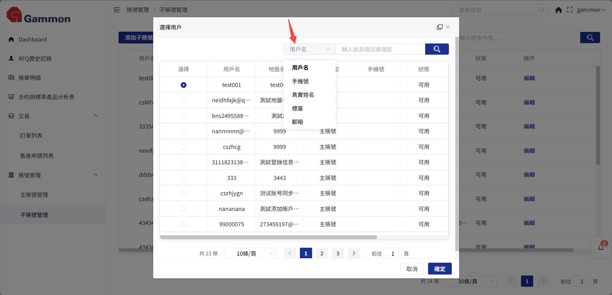Go to next page arrow in dialog
The width and height of the screenshot is (612, 295).
coord(354,253)
